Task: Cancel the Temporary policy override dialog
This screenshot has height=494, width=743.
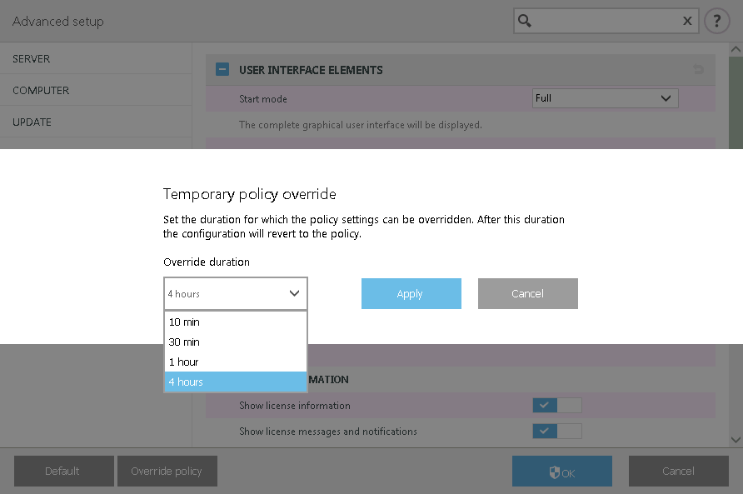Action: coord(527,293)
